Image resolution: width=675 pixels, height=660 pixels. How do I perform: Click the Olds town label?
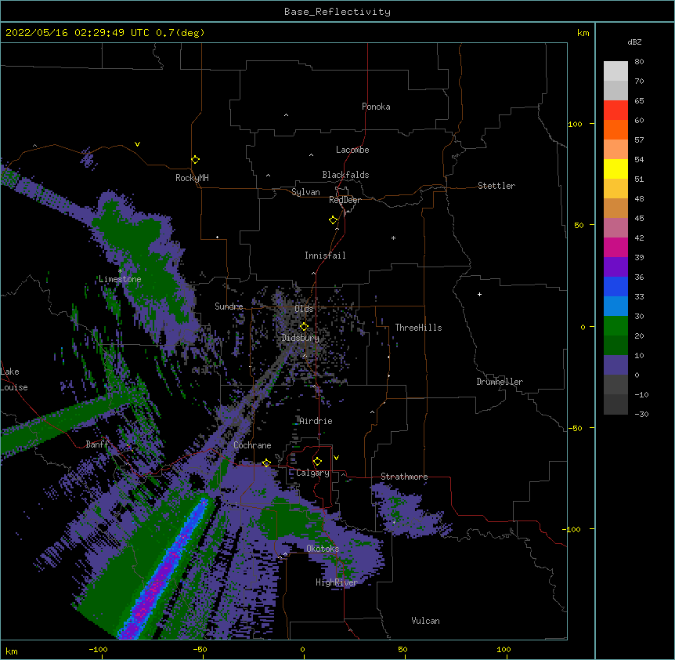coord(304,309)
